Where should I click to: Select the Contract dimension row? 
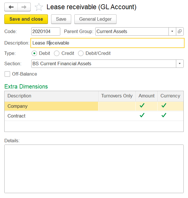click(x=51, y=116)
